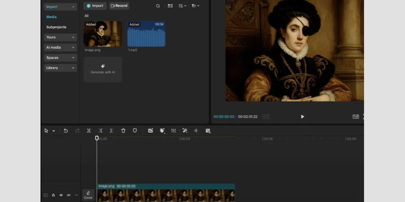Expand the Library section
Screen dimensions: 405x202
pyautogui.click(x=60, y=68)
